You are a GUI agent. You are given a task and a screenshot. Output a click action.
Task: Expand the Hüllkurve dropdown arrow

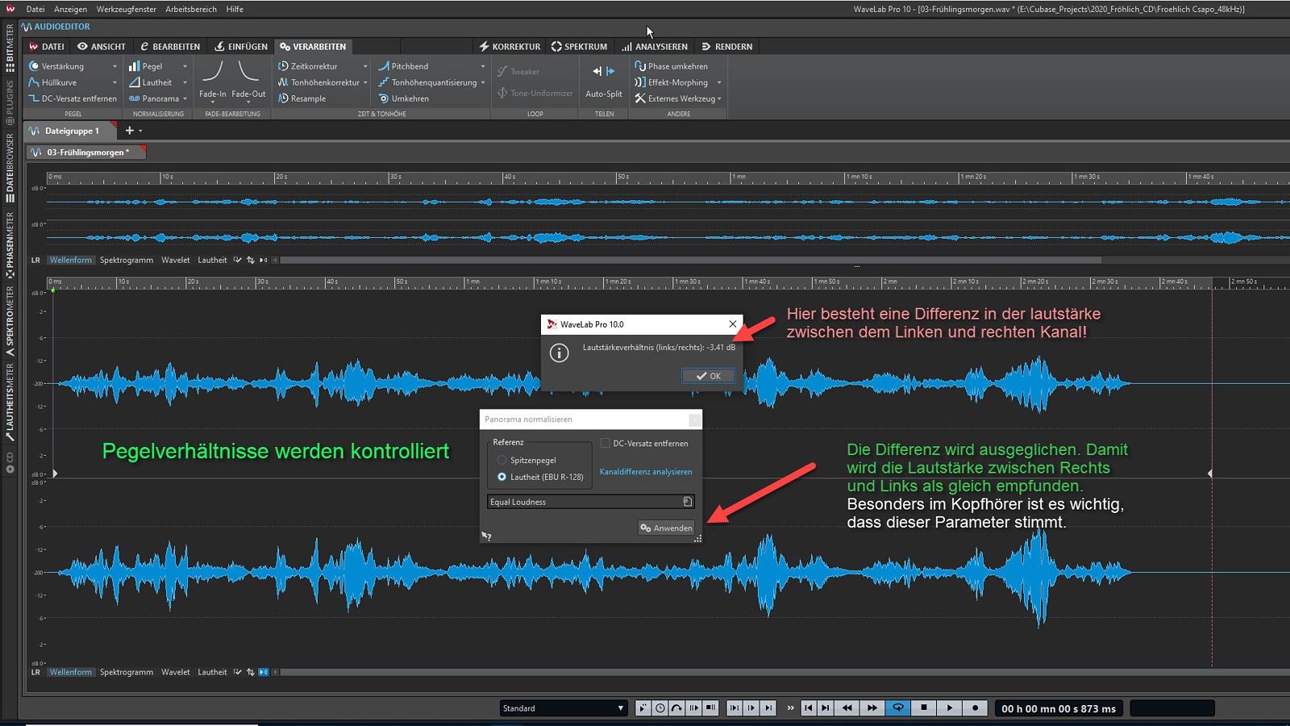tap(114, 82)
